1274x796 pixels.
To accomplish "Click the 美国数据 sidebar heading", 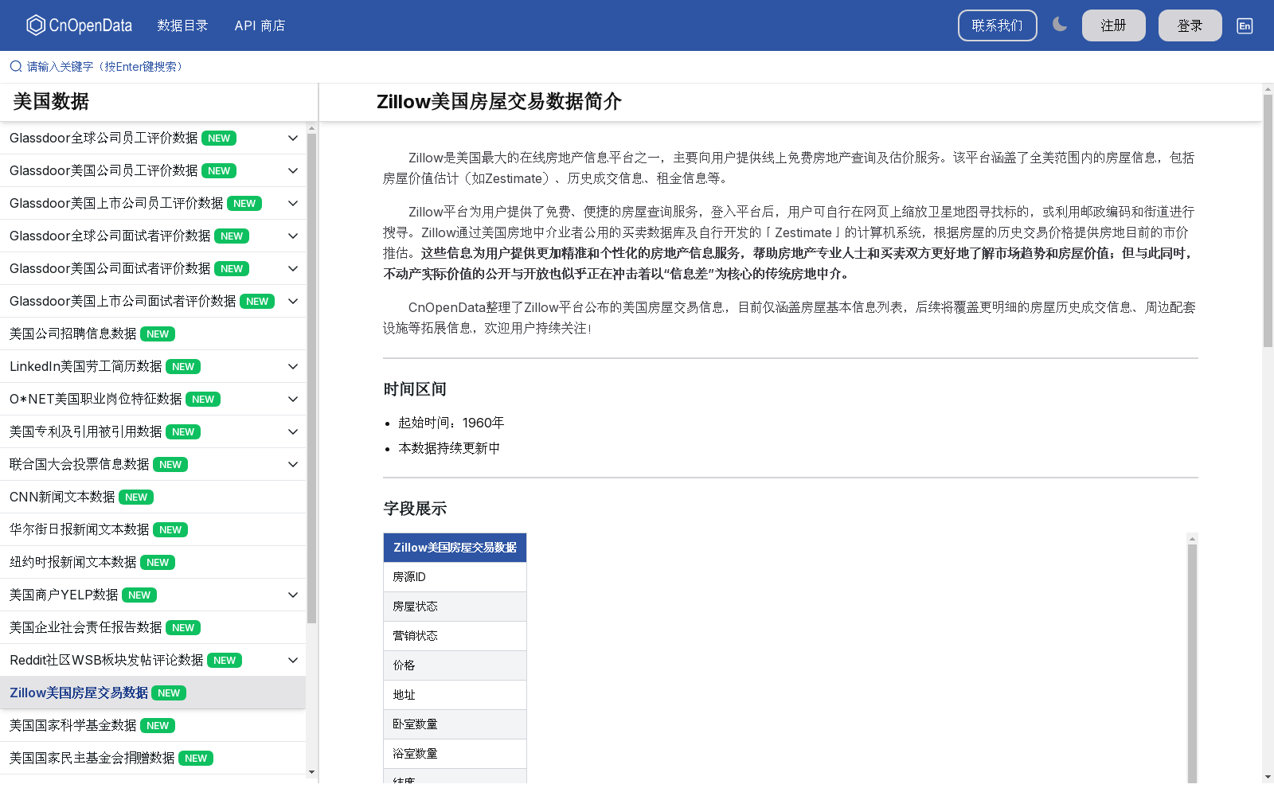I will (x=51, y=102).
